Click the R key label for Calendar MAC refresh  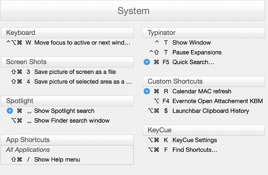coord(166,91)
